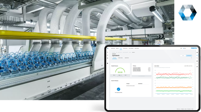Switch to the Overview tab
Image resolution: width=201 pixels, height=112 pixels.
(115, 58)
